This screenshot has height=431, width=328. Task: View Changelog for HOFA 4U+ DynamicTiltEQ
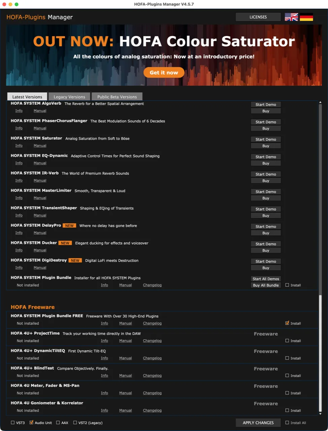152,358
